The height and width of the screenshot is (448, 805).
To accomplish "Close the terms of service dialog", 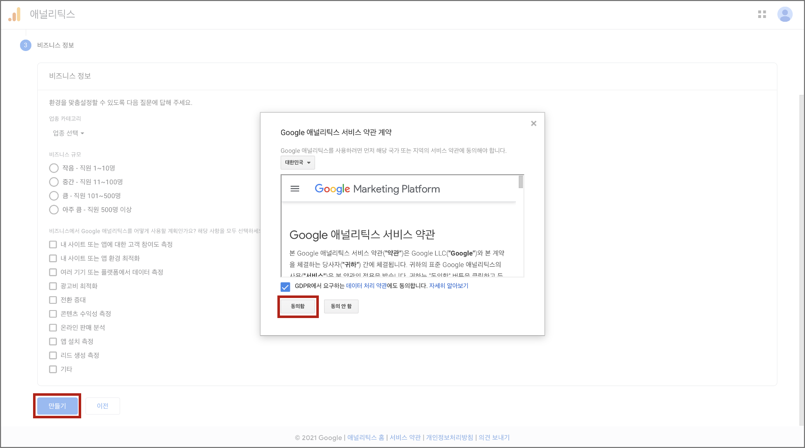I will 533,123.
